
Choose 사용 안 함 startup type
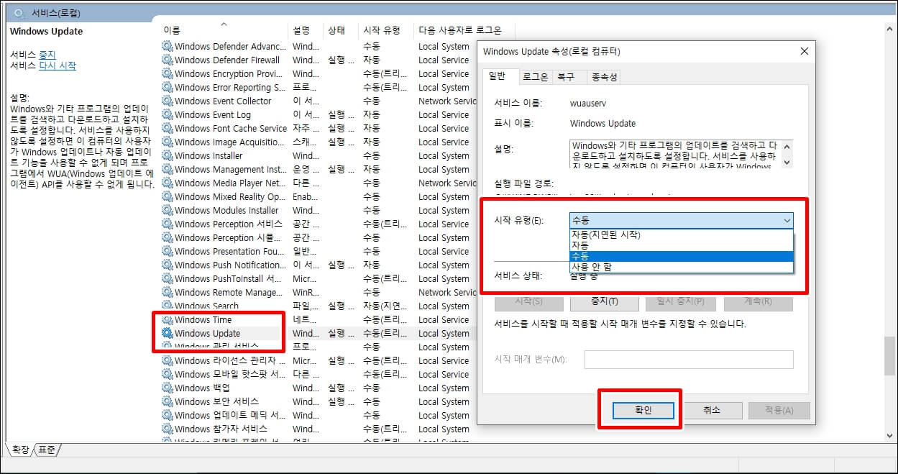[681, 267]
